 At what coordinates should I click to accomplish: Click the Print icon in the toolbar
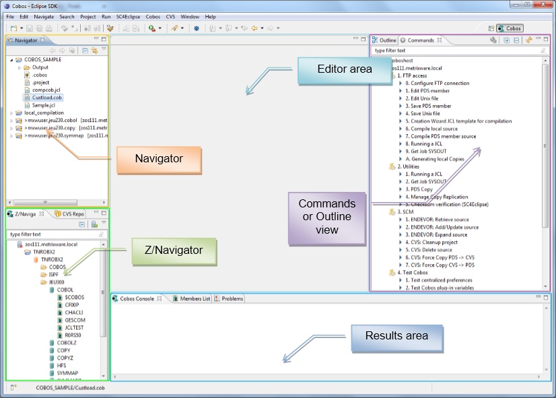coord(49,28)
